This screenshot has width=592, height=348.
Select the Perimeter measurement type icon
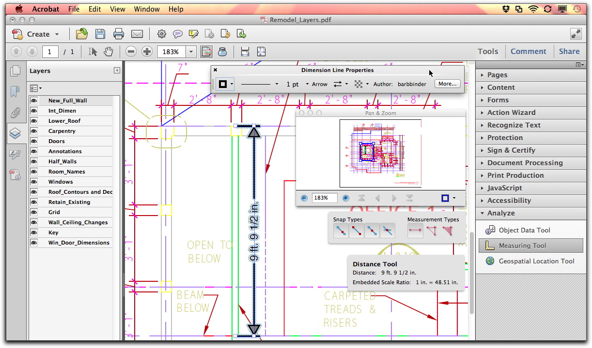(431, 231)
